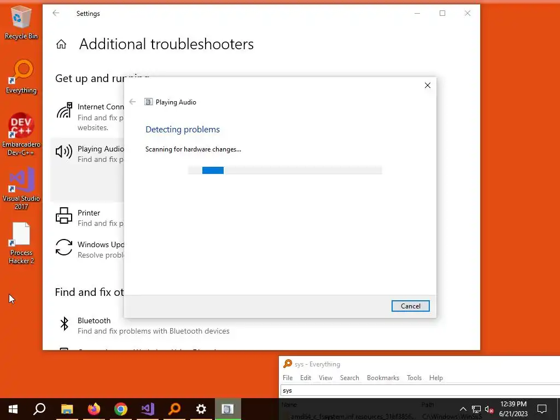Select the Playing Audio speaker icon
The width and height of the screenshot is (560, 420).
(x=64, y=152)
